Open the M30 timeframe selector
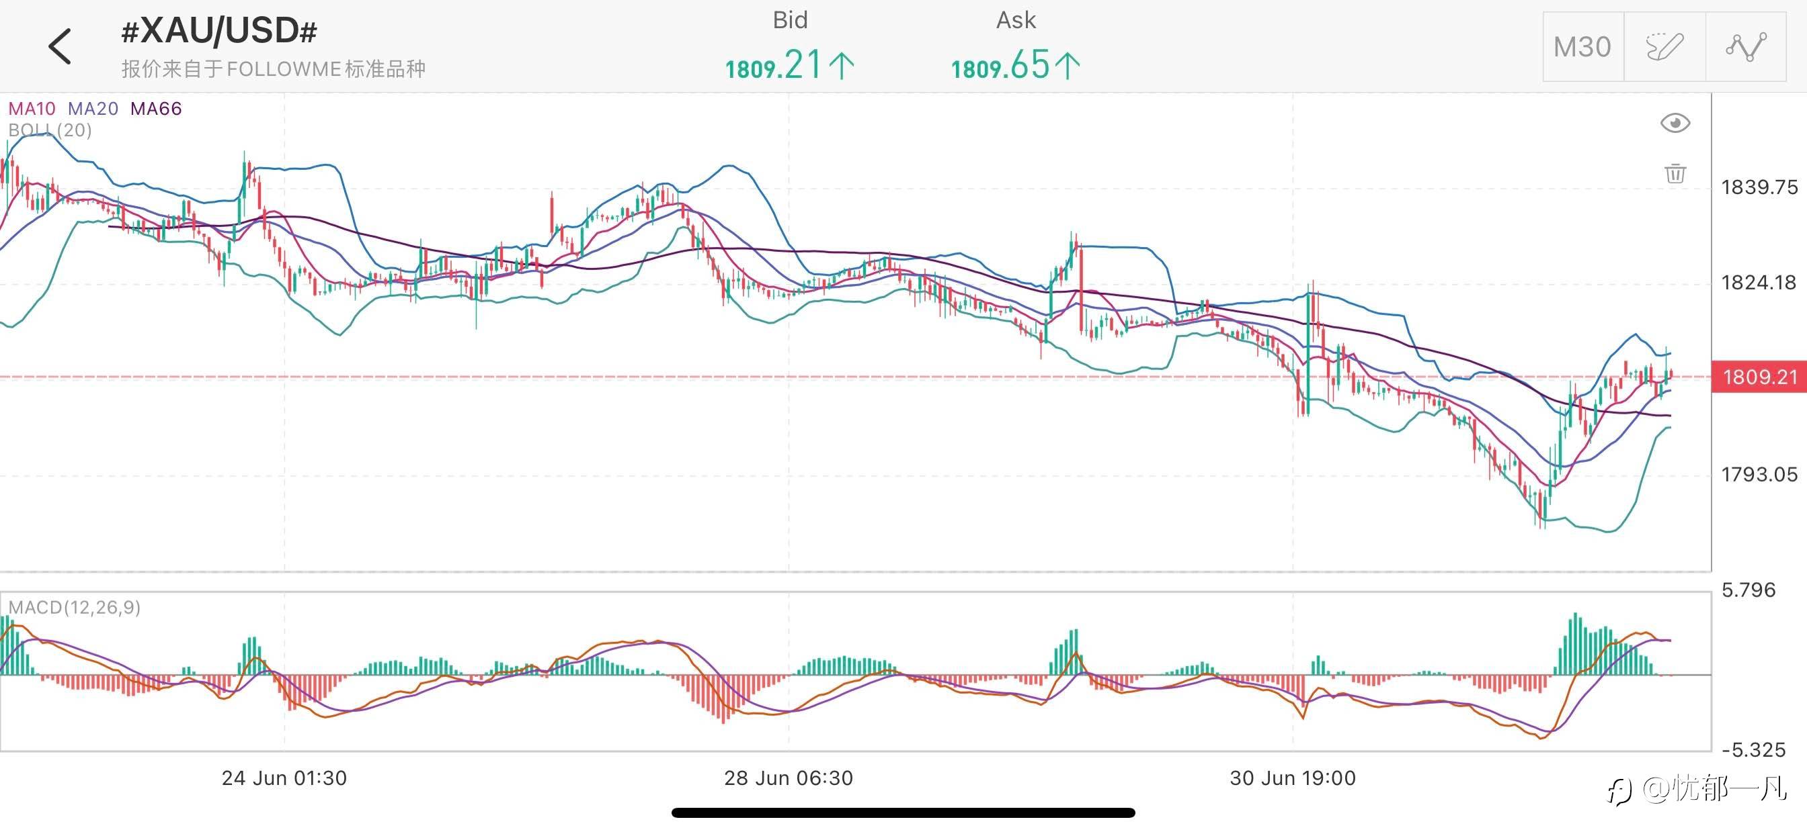 point(1582,47)
